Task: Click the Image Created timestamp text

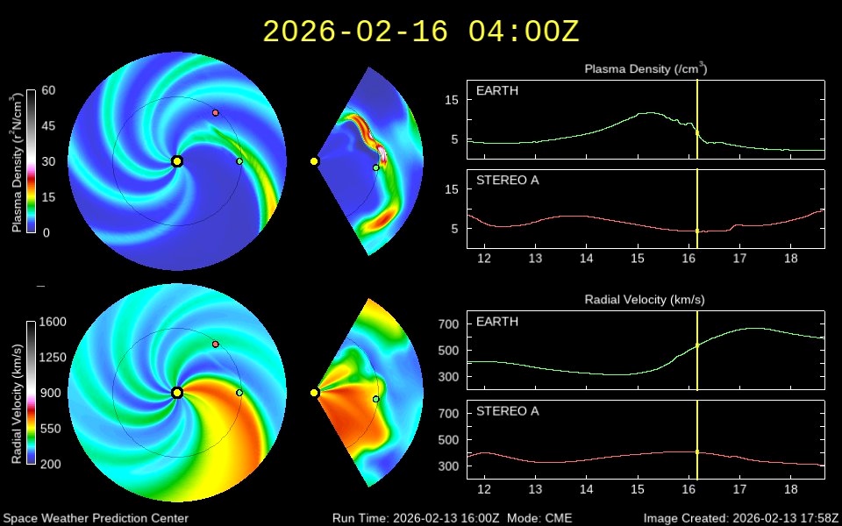Action: [x=740, y=518]
